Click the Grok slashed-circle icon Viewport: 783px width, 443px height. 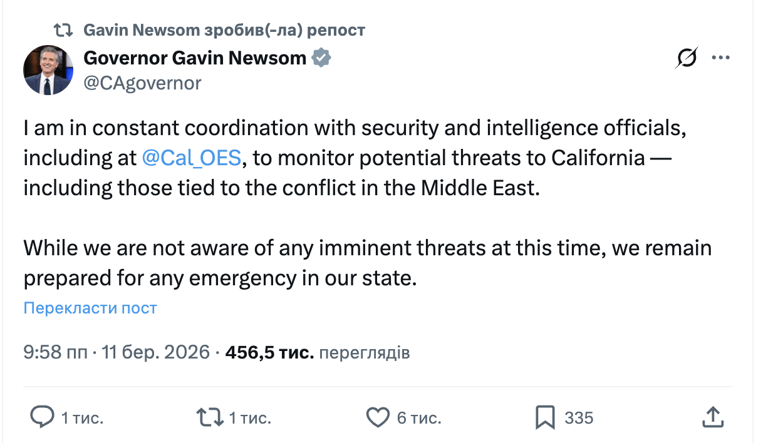point(687,58)
